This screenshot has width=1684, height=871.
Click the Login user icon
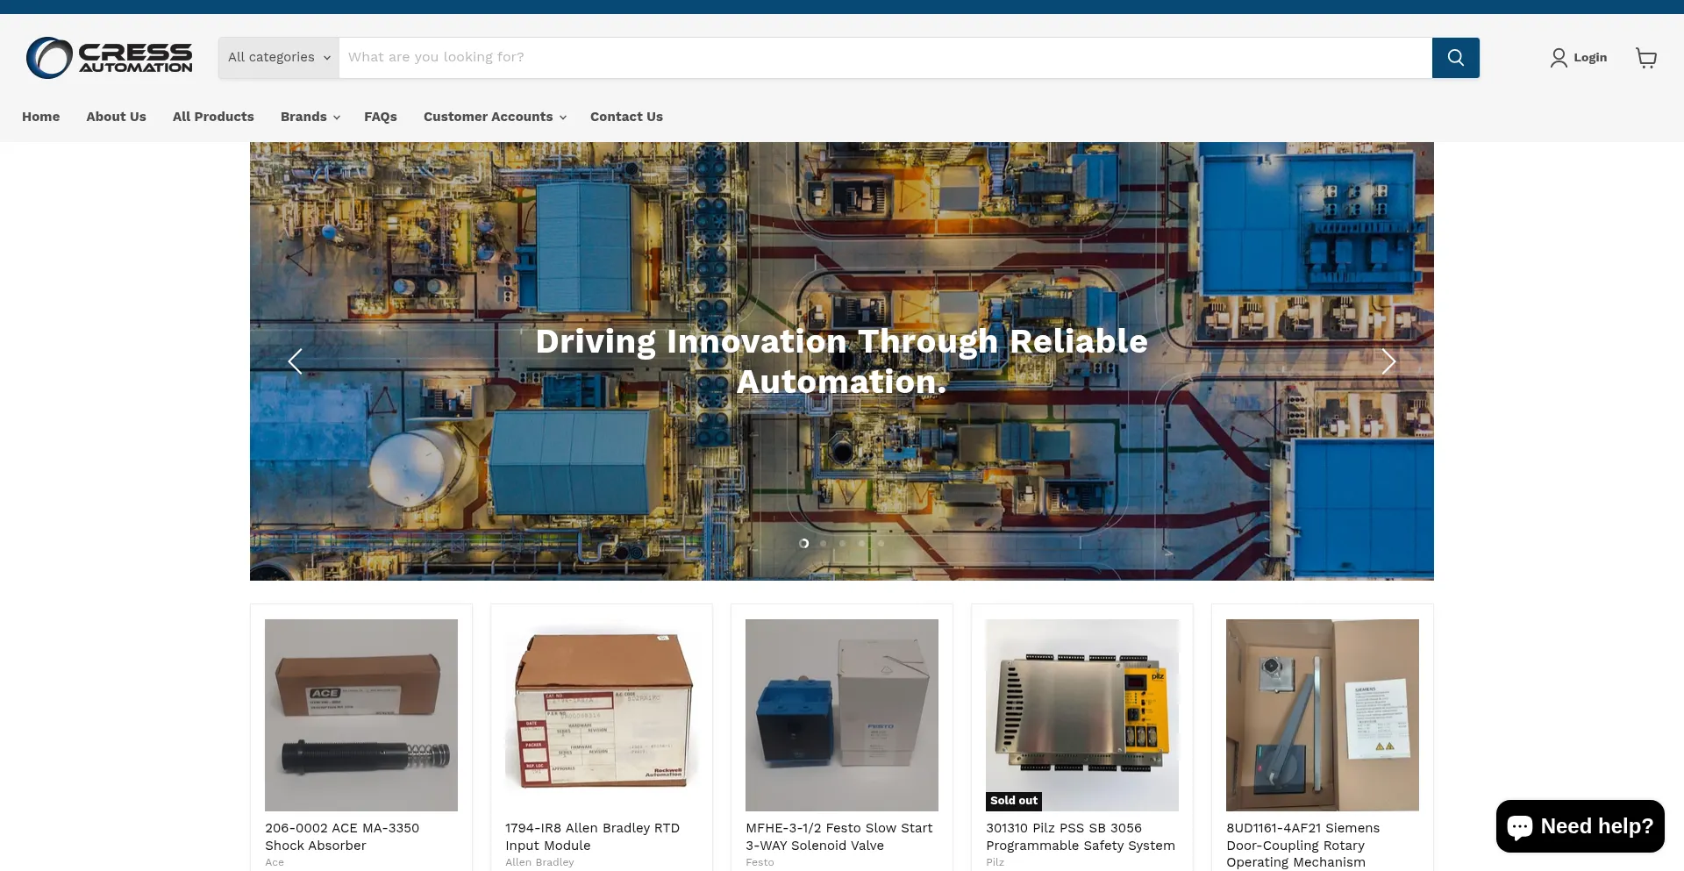pyautogui.click(x=1558, y=58)
